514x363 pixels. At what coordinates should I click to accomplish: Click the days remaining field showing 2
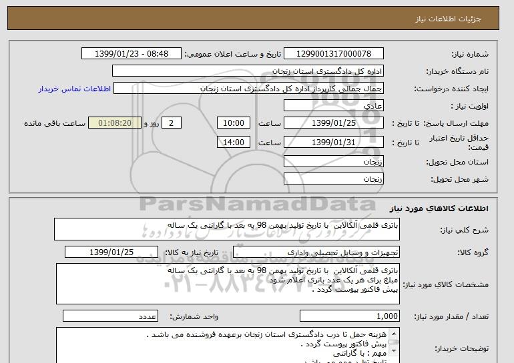click(171, 123)
